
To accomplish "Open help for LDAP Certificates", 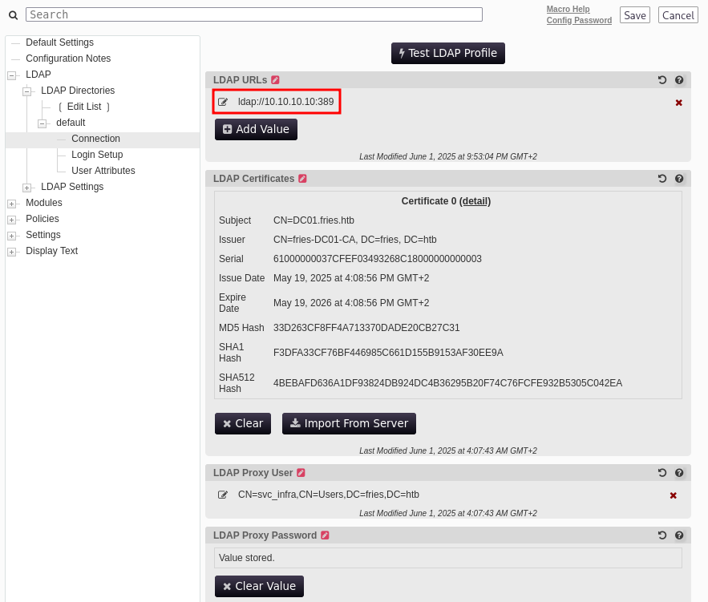I will (679, 179).
